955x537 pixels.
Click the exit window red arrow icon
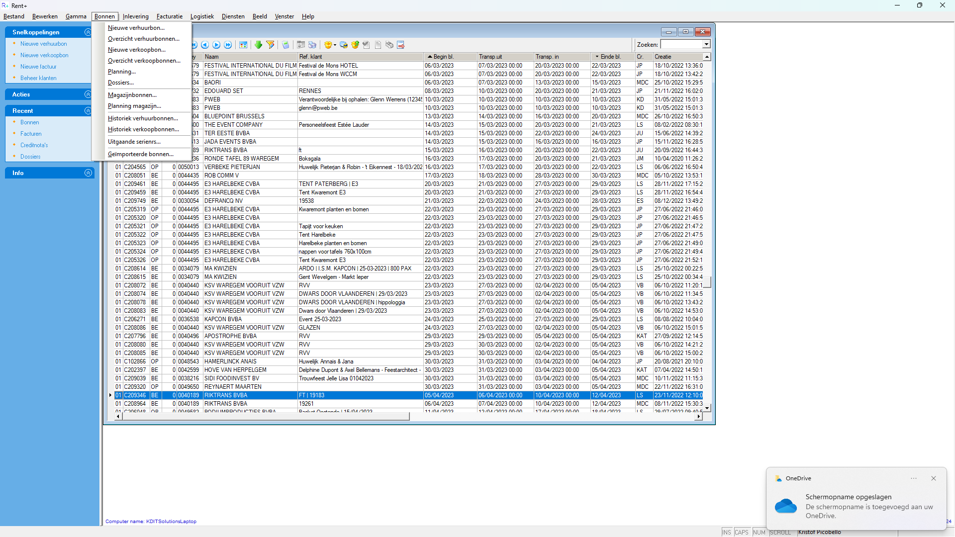pos(401,45)
